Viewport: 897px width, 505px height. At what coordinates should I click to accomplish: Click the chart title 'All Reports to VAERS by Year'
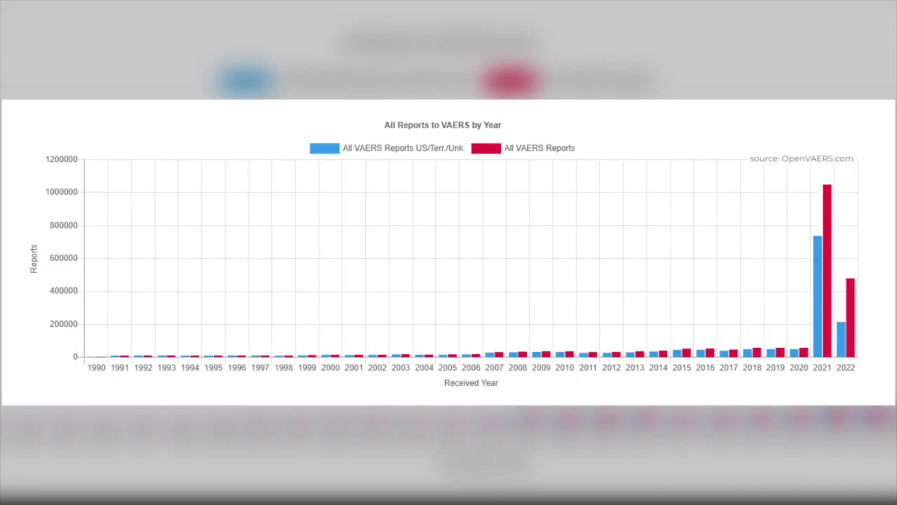tap(443, 125)
